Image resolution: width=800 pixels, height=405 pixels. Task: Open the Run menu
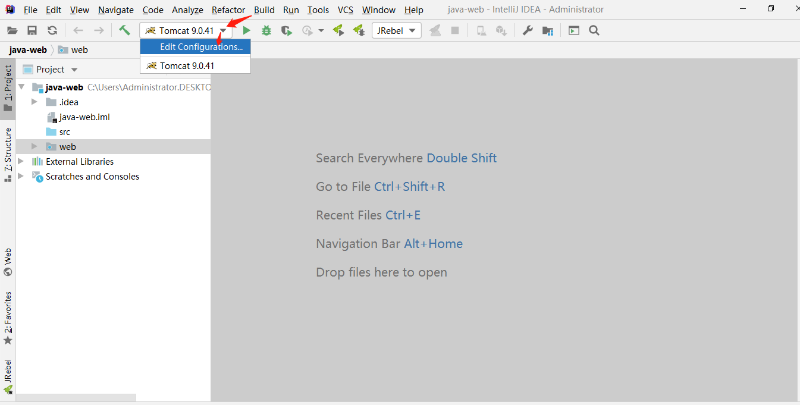tap(291, 10)
